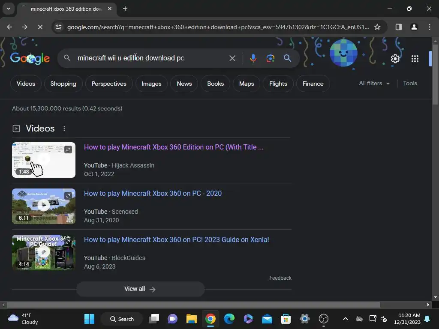Image resolution: width=439 pixels, height=329 pixels.
Task: Open Hijack Assassin video result link
Action: [x=174, y=147]
